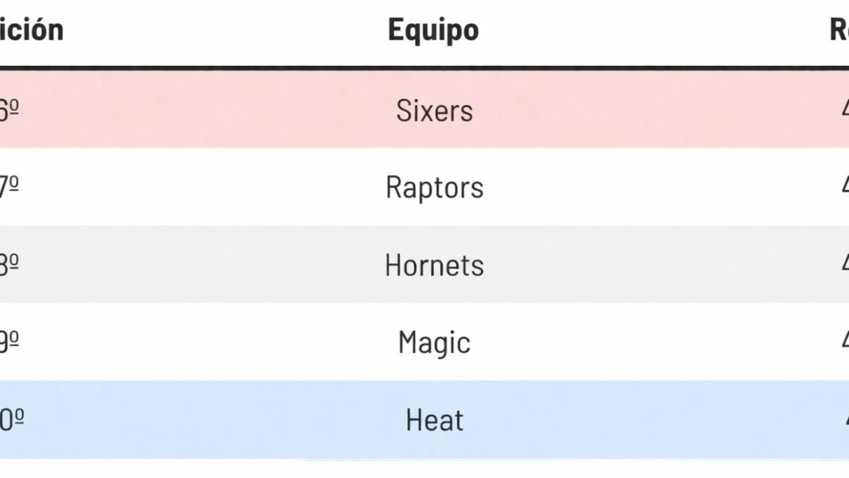Image resolution: width=849 pixels, height=478 pixels.
Task: Click the thick black divider below the headers
Action: click(x=424, y=68)
